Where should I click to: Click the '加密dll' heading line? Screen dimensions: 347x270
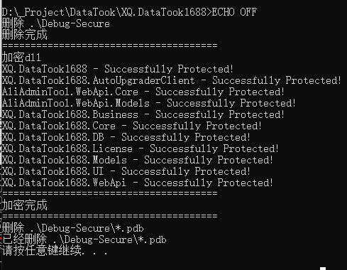(x=21, y=58)
